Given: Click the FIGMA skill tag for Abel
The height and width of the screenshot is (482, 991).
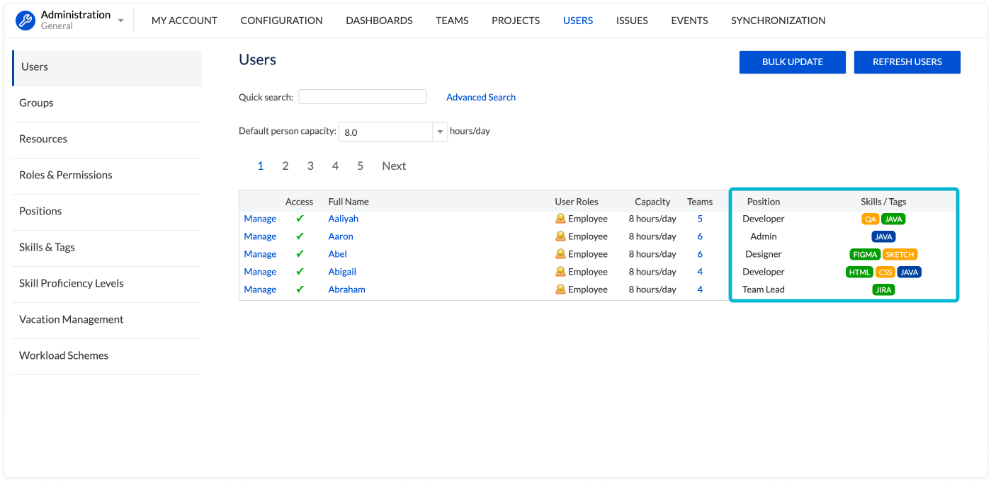Looking at the screenshot, I should point(865,254).
